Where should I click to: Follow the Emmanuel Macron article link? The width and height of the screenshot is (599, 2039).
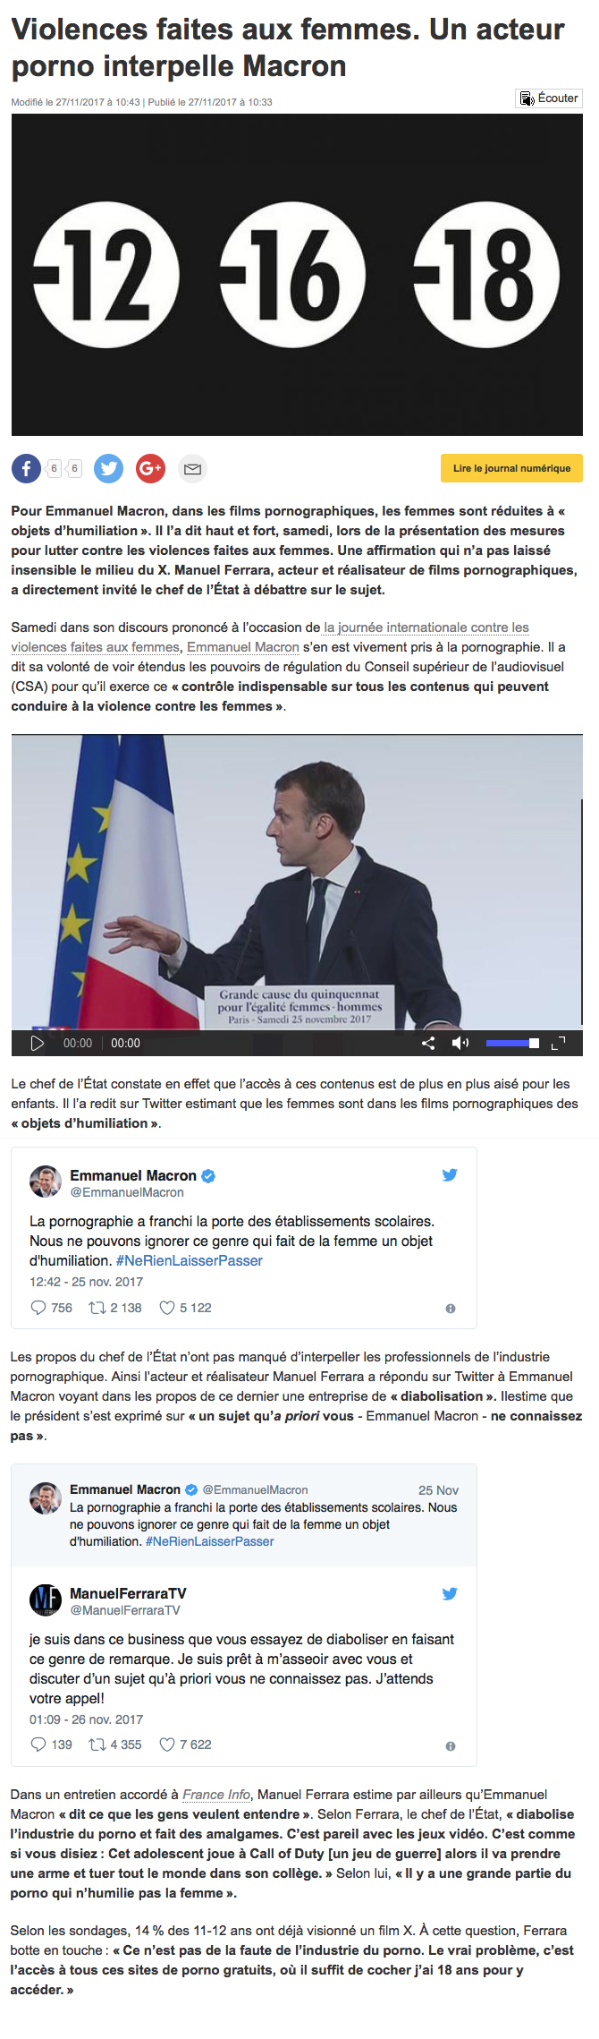tap(243, 647)
